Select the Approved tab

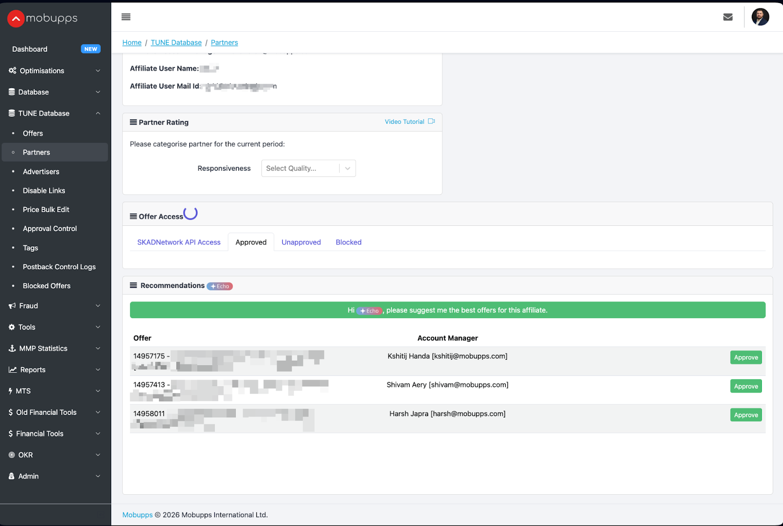[x=251, y=242]
